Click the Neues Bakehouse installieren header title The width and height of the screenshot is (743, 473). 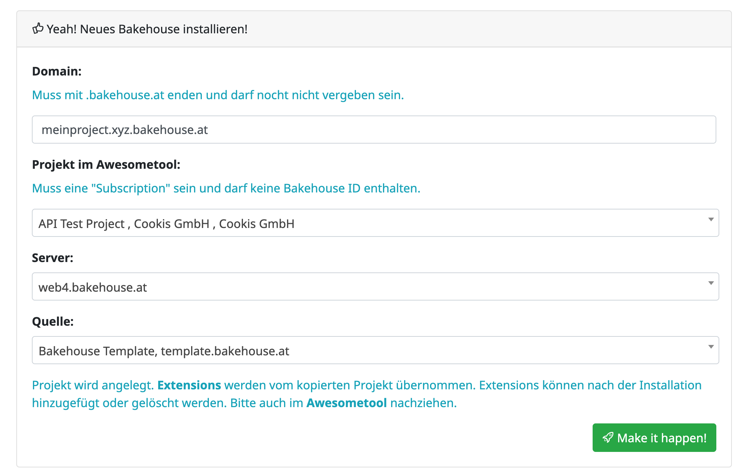pyautogui.click(x=147, y=29)
